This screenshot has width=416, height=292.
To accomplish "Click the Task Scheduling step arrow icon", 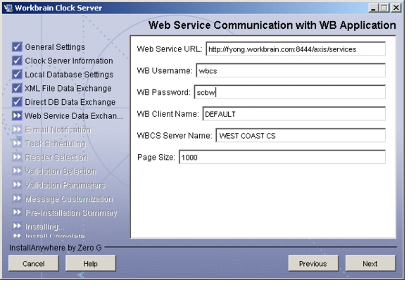I will click(17, 144).
